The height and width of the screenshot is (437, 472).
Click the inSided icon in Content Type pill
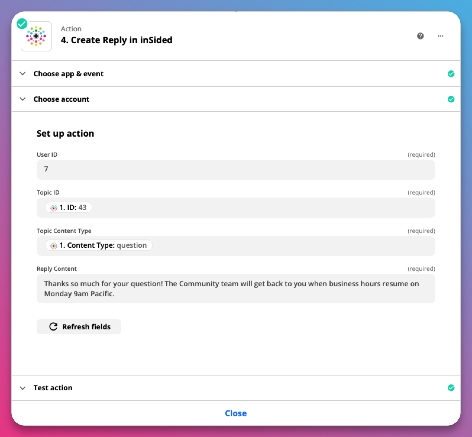(x=54, y=246)
